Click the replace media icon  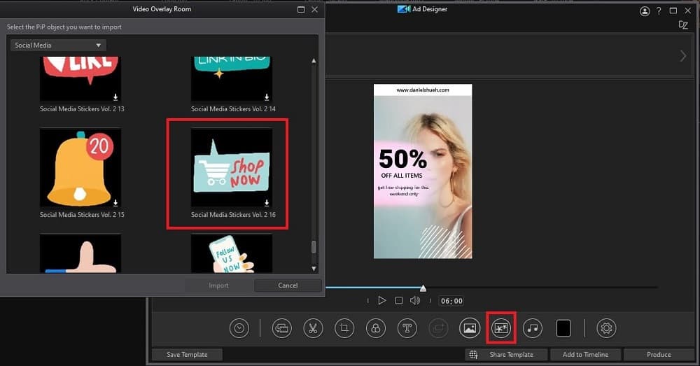pyautogui.click(x=283, y=328)
